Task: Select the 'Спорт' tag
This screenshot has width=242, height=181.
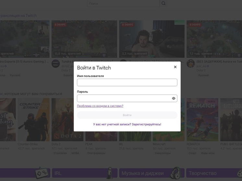Action: point(192,153)
